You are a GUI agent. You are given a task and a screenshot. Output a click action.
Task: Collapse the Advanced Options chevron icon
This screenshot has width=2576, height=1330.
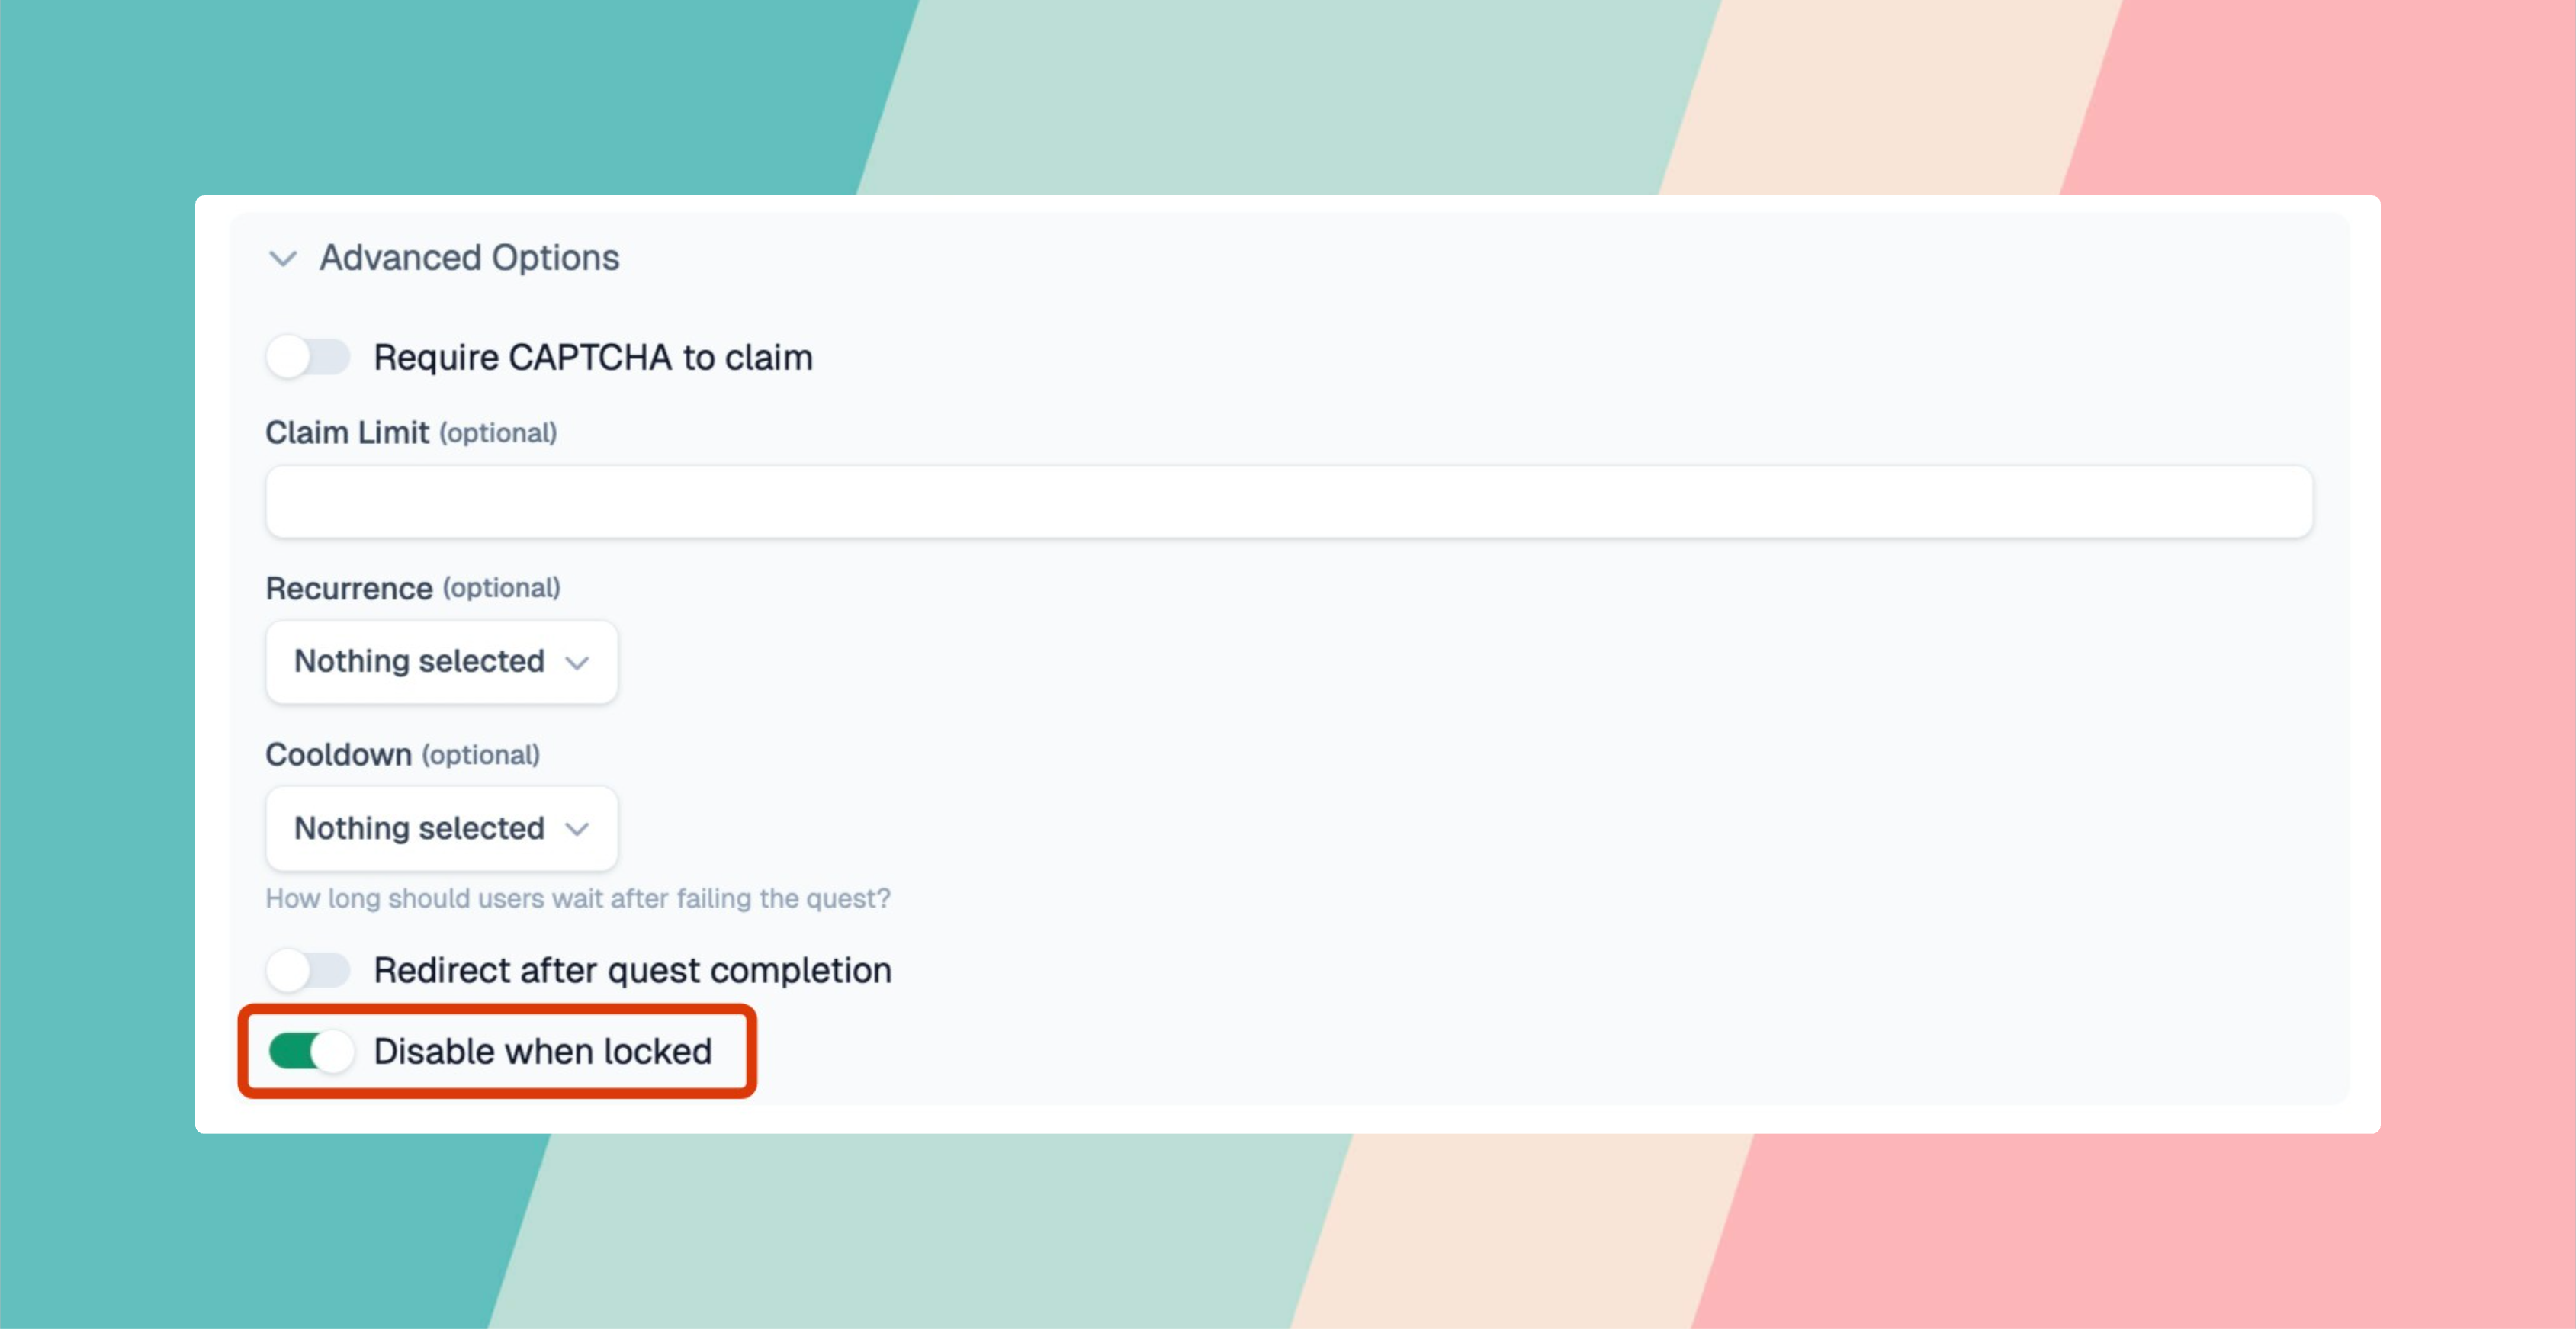point(283,259)
